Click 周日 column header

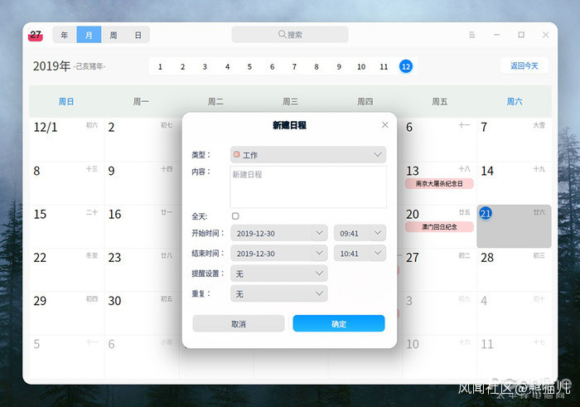[66, 101]
